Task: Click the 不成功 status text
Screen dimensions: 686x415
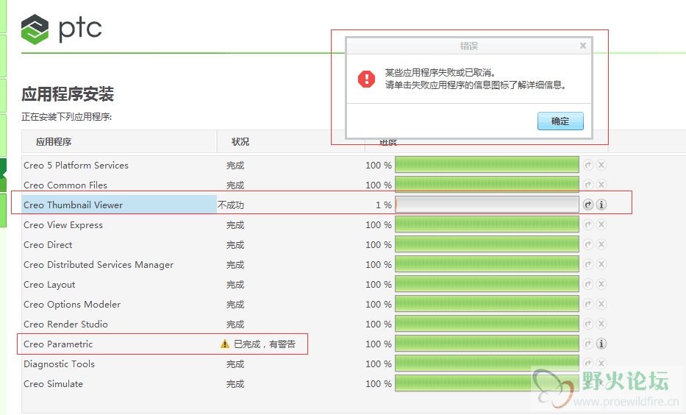Action: 231,205
